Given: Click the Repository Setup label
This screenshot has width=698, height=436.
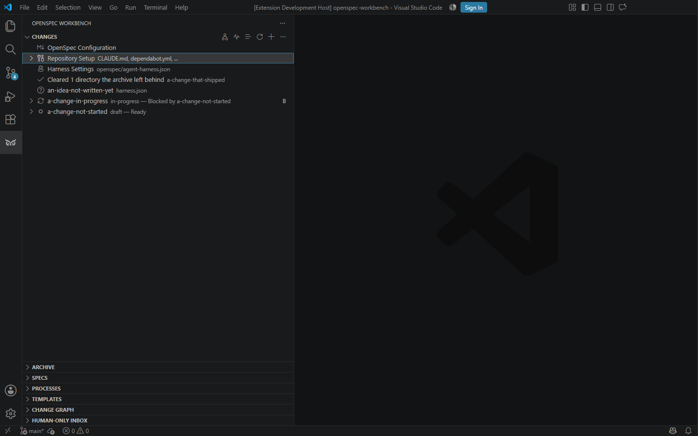Looking at the screenshot, I should click(71, 58).
